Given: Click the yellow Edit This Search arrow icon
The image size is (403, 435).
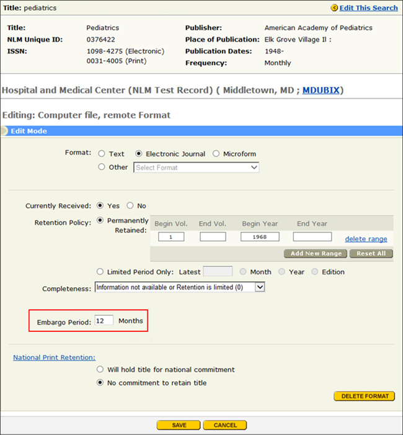Looking at the screenshot, I should pyautogui.click(x=334, y=8).
